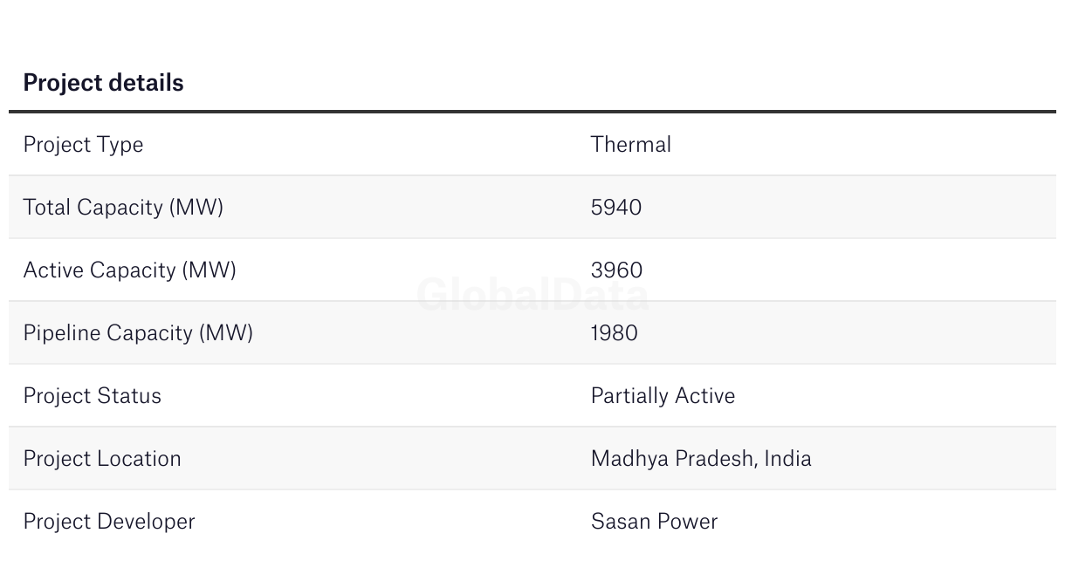Select the Project Type label
Image resolution: width=1065 pixels, height=588 pixels.
click(83, 145)
